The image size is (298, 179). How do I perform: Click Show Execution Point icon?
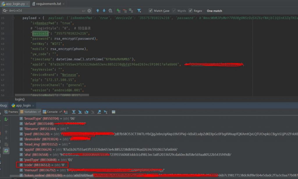pyautogui.click(x=66, y=112)
